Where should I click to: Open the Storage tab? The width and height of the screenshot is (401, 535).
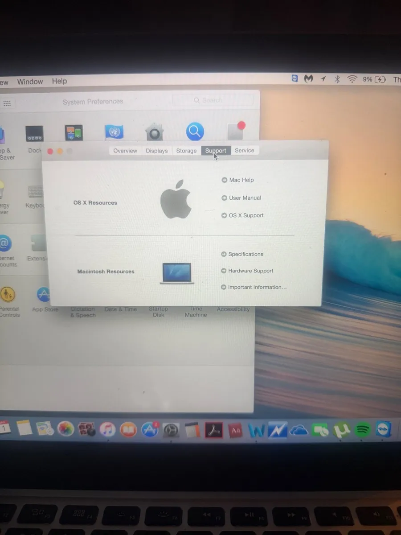pyautogui.click(x=186, y=151)
